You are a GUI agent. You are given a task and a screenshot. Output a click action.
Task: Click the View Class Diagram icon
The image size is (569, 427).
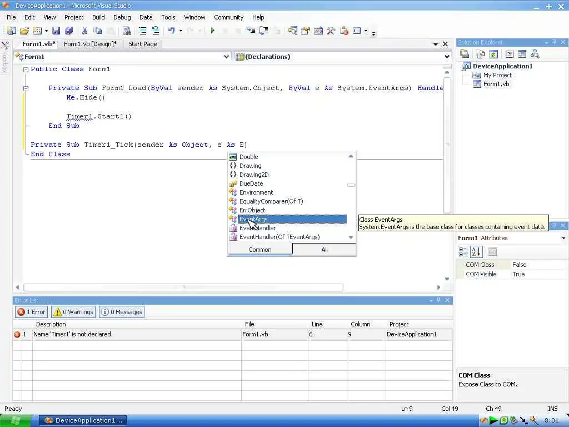(x=535, y=54)
